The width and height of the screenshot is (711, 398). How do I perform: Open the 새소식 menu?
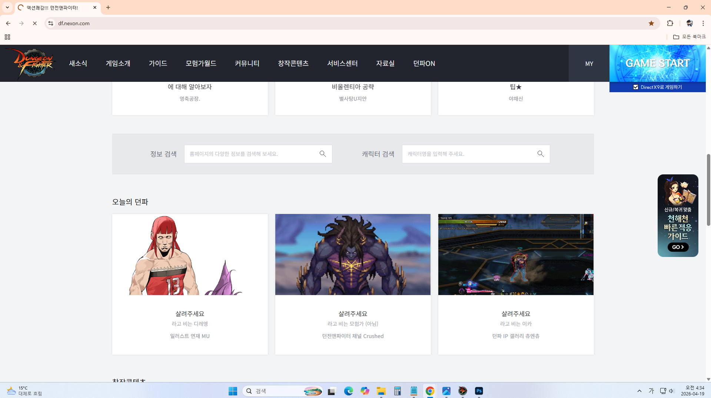[x=78, y=63]
